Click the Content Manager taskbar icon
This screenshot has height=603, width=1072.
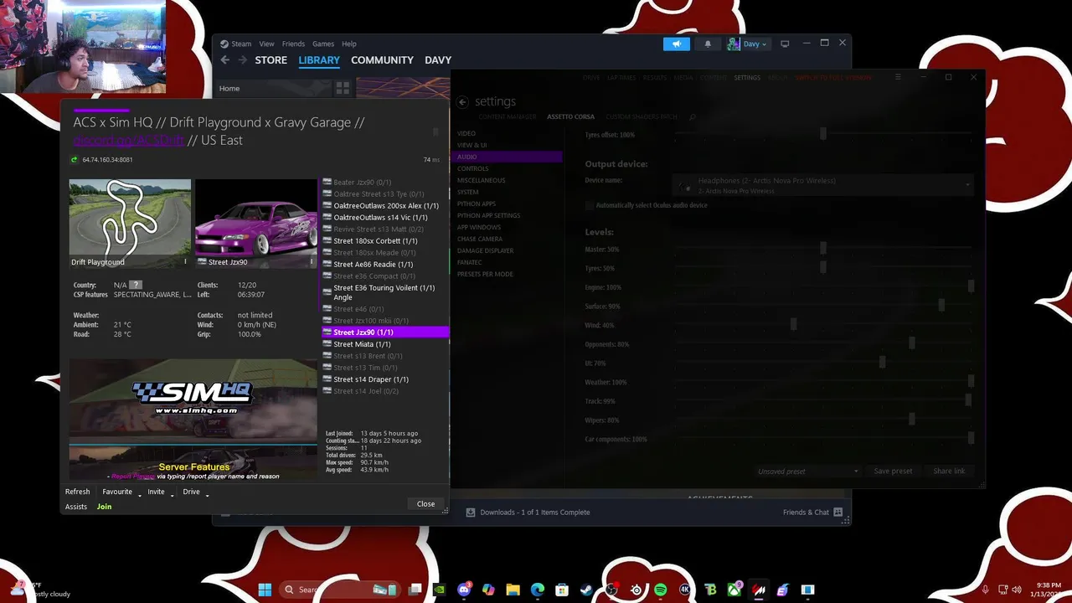coord(759,590)
